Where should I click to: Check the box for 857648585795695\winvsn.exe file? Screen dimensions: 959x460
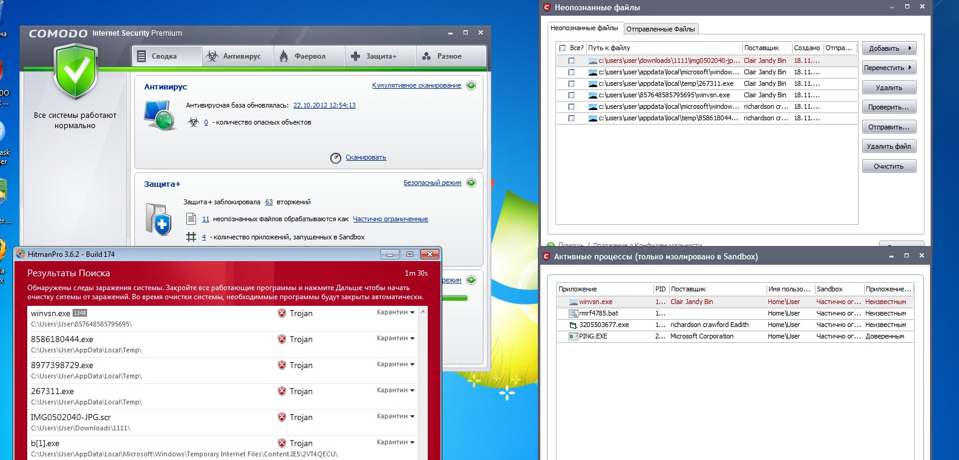(x=571, y=96)
